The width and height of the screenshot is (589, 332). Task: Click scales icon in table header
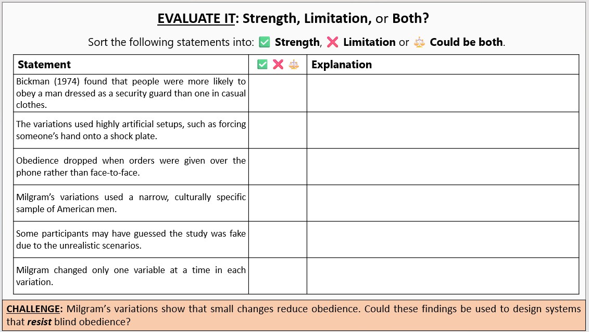pos(294,64)
